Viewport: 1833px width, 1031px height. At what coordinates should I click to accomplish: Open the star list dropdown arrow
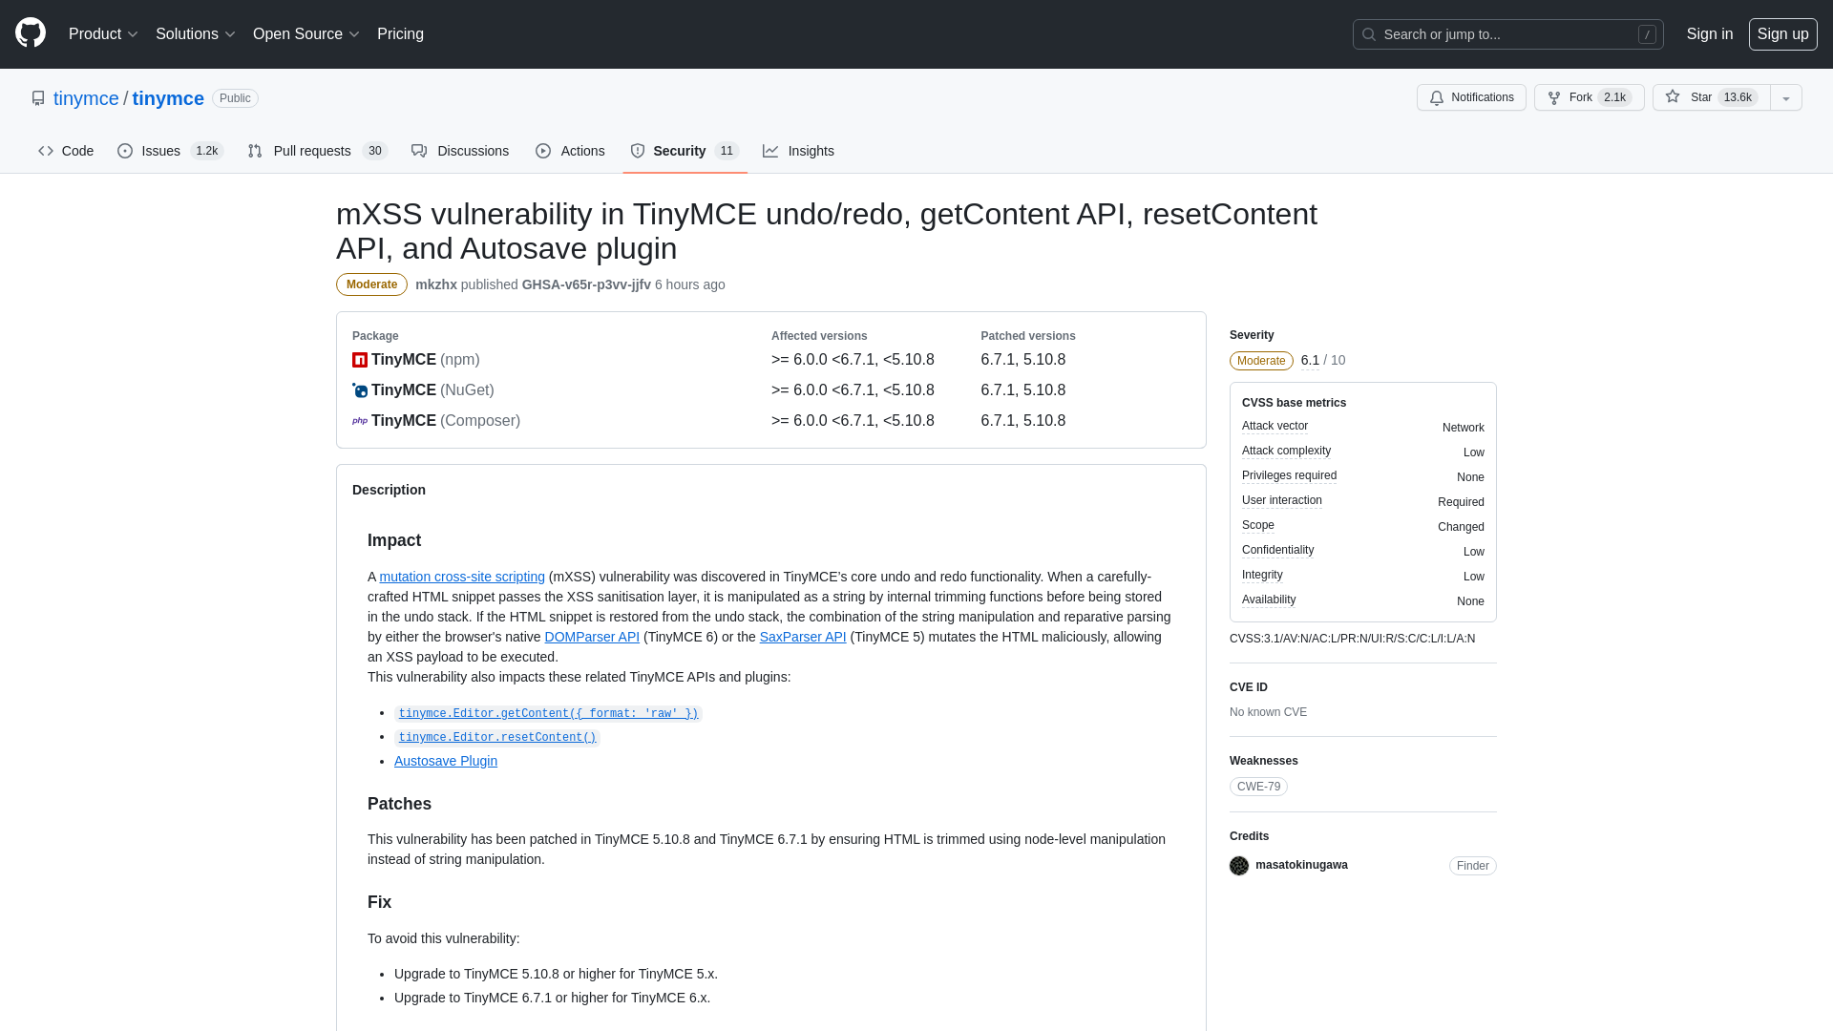(x=1786, y=98)
